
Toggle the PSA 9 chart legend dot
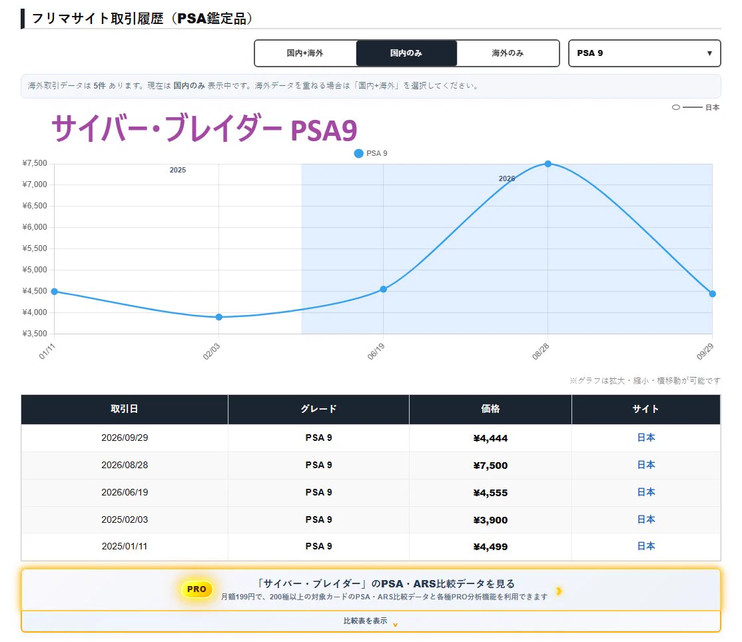point(359,153)
